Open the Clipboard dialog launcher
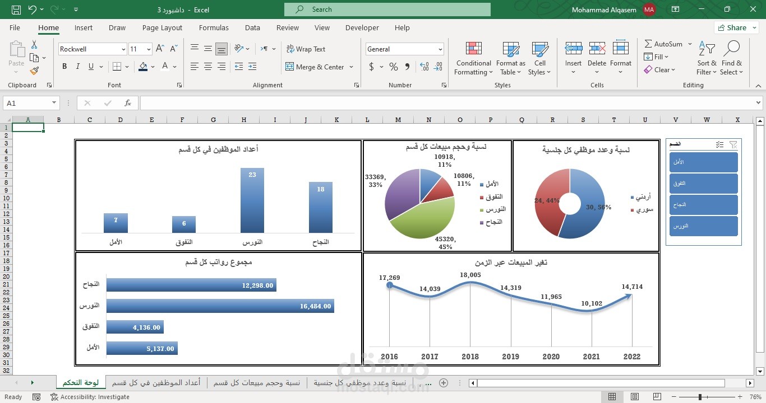This screenshot has width=766, height=403. tap(49, 85)
